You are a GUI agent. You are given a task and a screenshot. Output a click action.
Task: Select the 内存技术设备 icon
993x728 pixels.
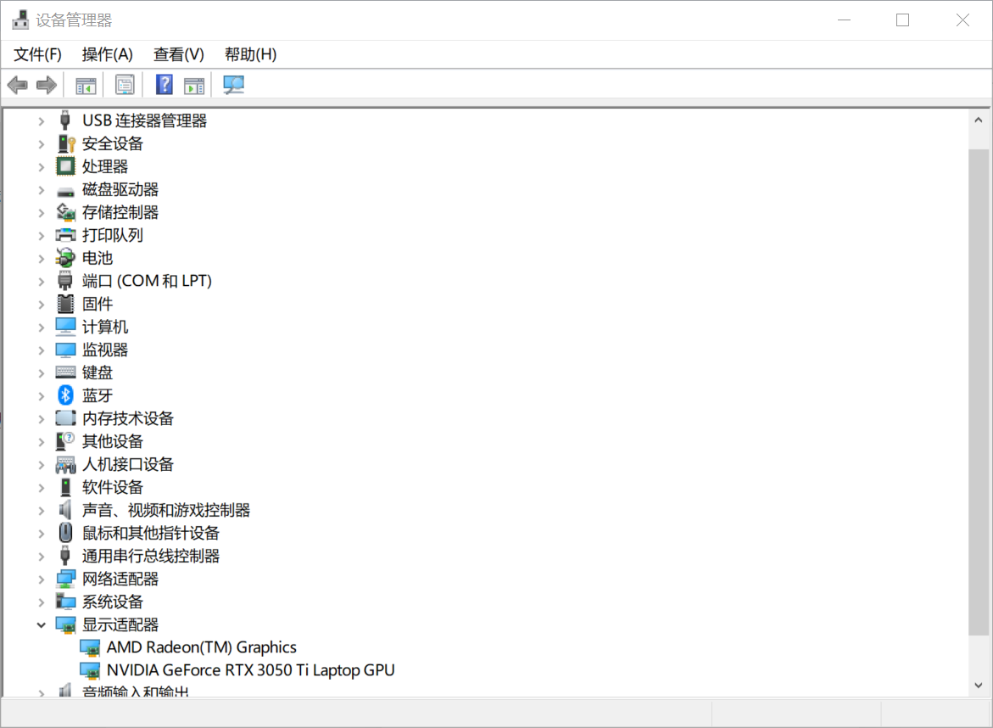tap(65, 418)
